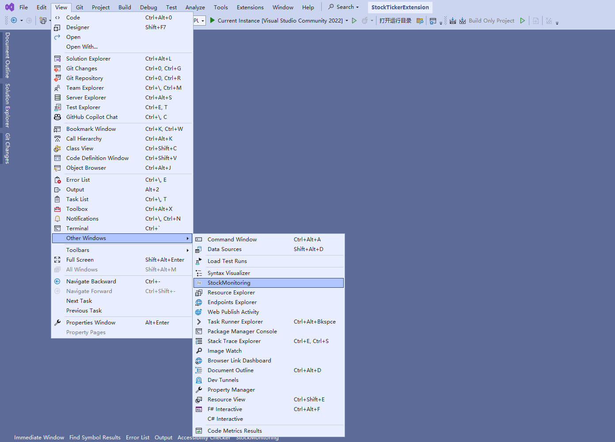Toggle Full Screen mode from View menu
Screen dimensions: 615x442
80,260
